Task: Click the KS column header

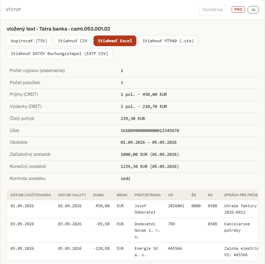Action: click(x=210, y=195)
